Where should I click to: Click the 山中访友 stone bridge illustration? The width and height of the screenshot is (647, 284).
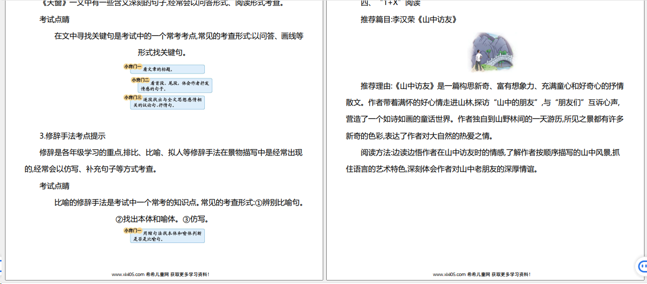click(x=492, y=52)
